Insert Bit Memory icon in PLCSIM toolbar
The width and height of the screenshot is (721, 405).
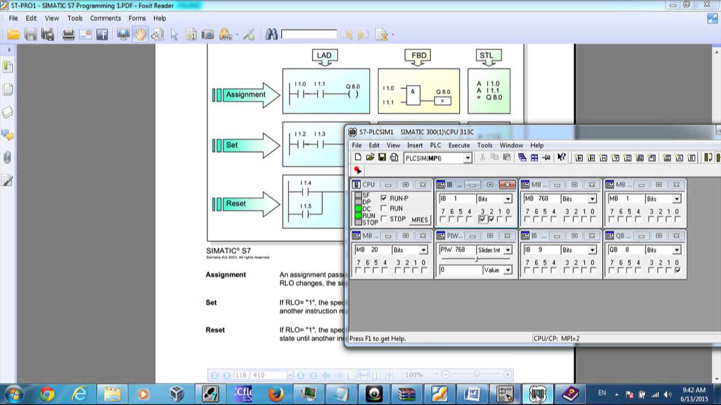[x=603, y=157]
